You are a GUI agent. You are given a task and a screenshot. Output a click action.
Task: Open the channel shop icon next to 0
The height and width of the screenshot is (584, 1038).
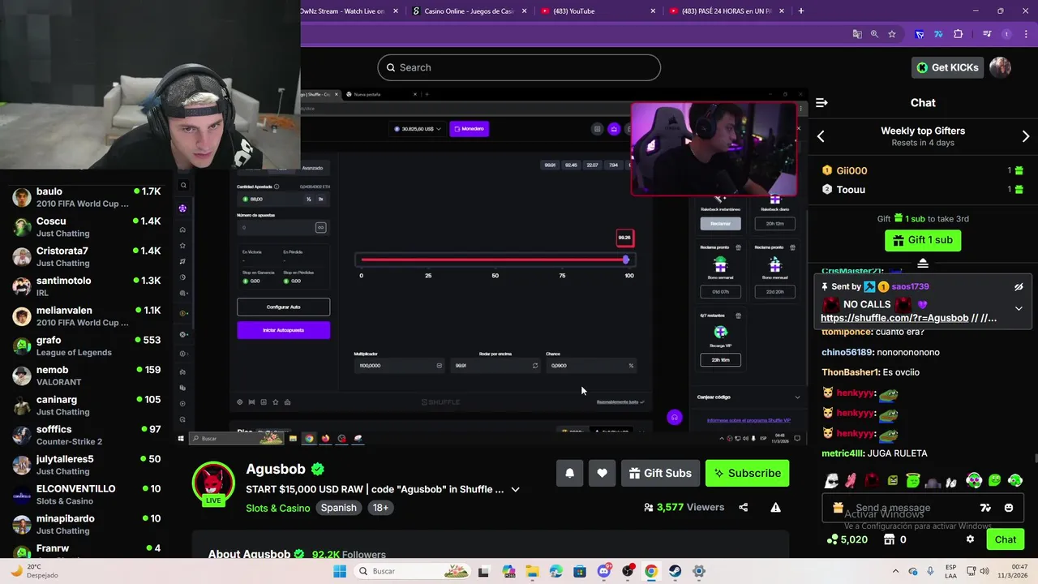point(890,539)
